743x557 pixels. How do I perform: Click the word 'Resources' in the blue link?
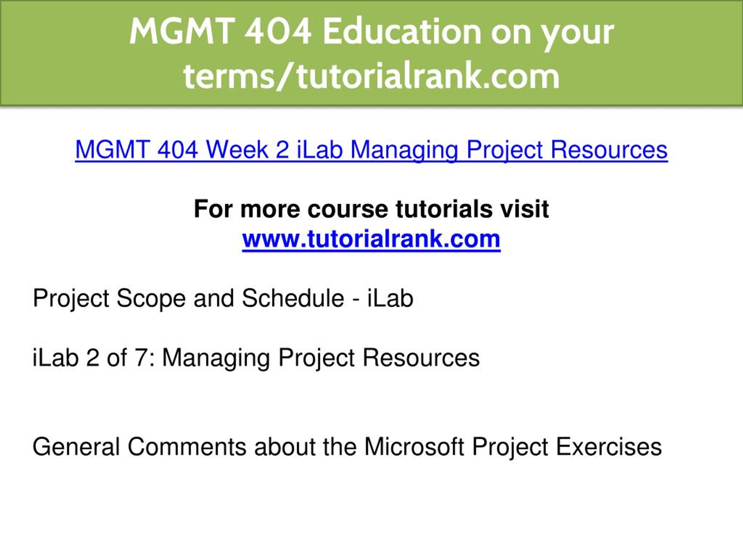click(x=609, y=149)
